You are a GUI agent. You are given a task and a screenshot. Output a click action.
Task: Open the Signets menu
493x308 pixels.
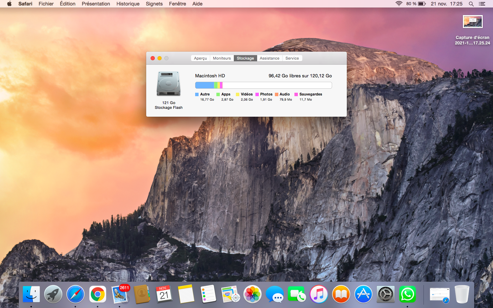(x=154, y=4)
